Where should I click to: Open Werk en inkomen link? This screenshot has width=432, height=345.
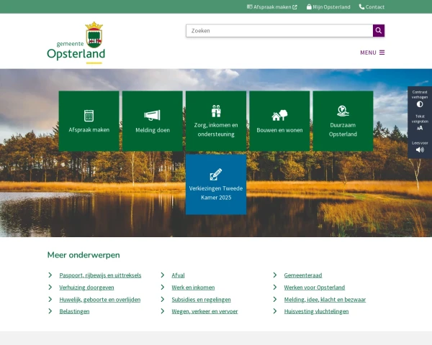pos(193,287)
